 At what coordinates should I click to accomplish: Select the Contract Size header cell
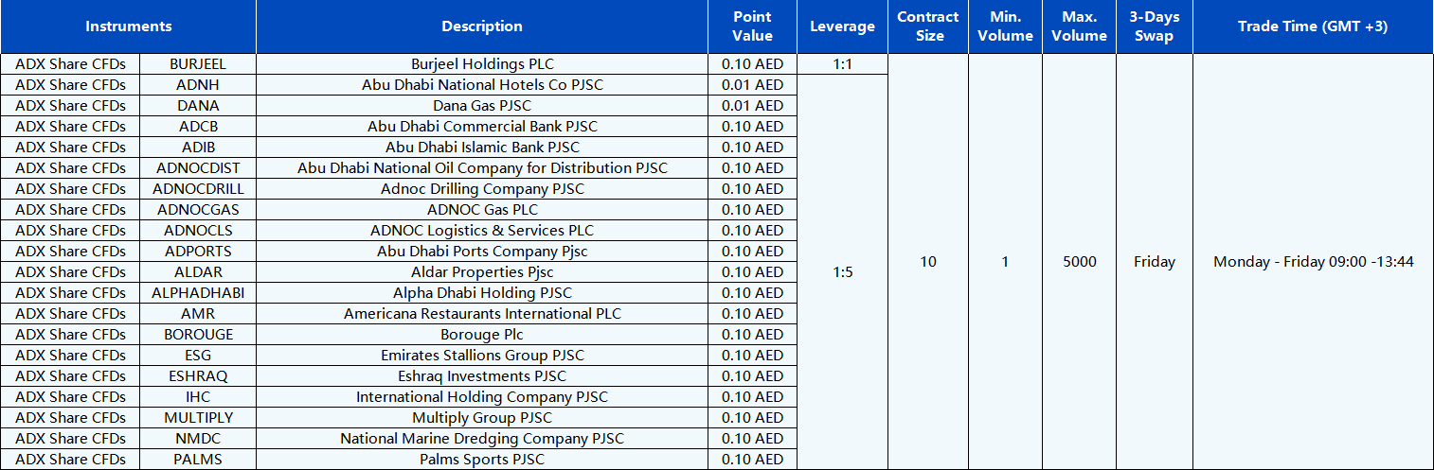pos(927,26)
